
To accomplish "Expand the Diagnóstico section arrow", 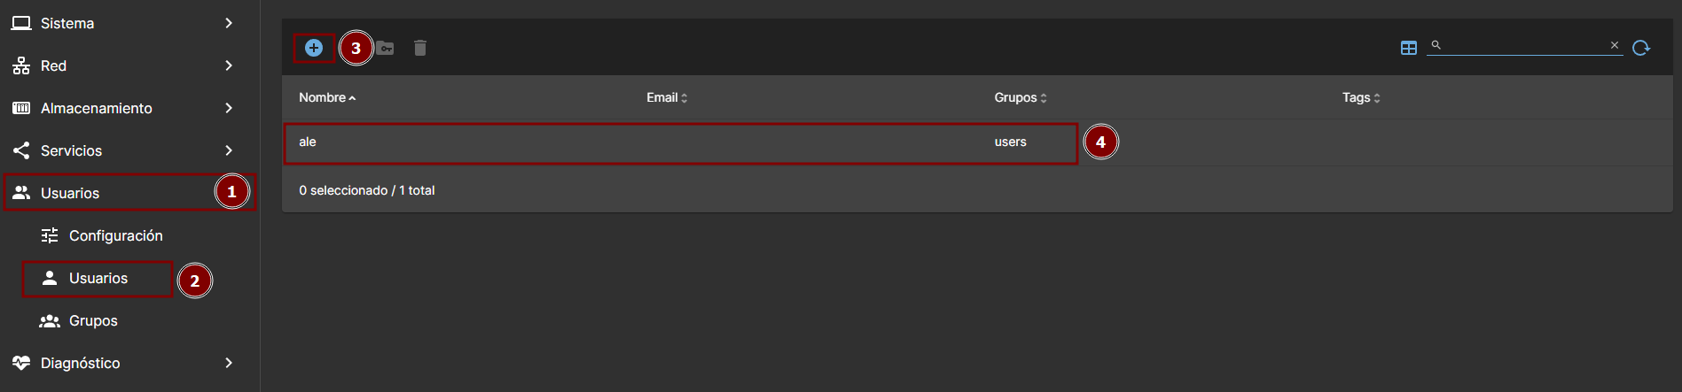I will point(229,363).
